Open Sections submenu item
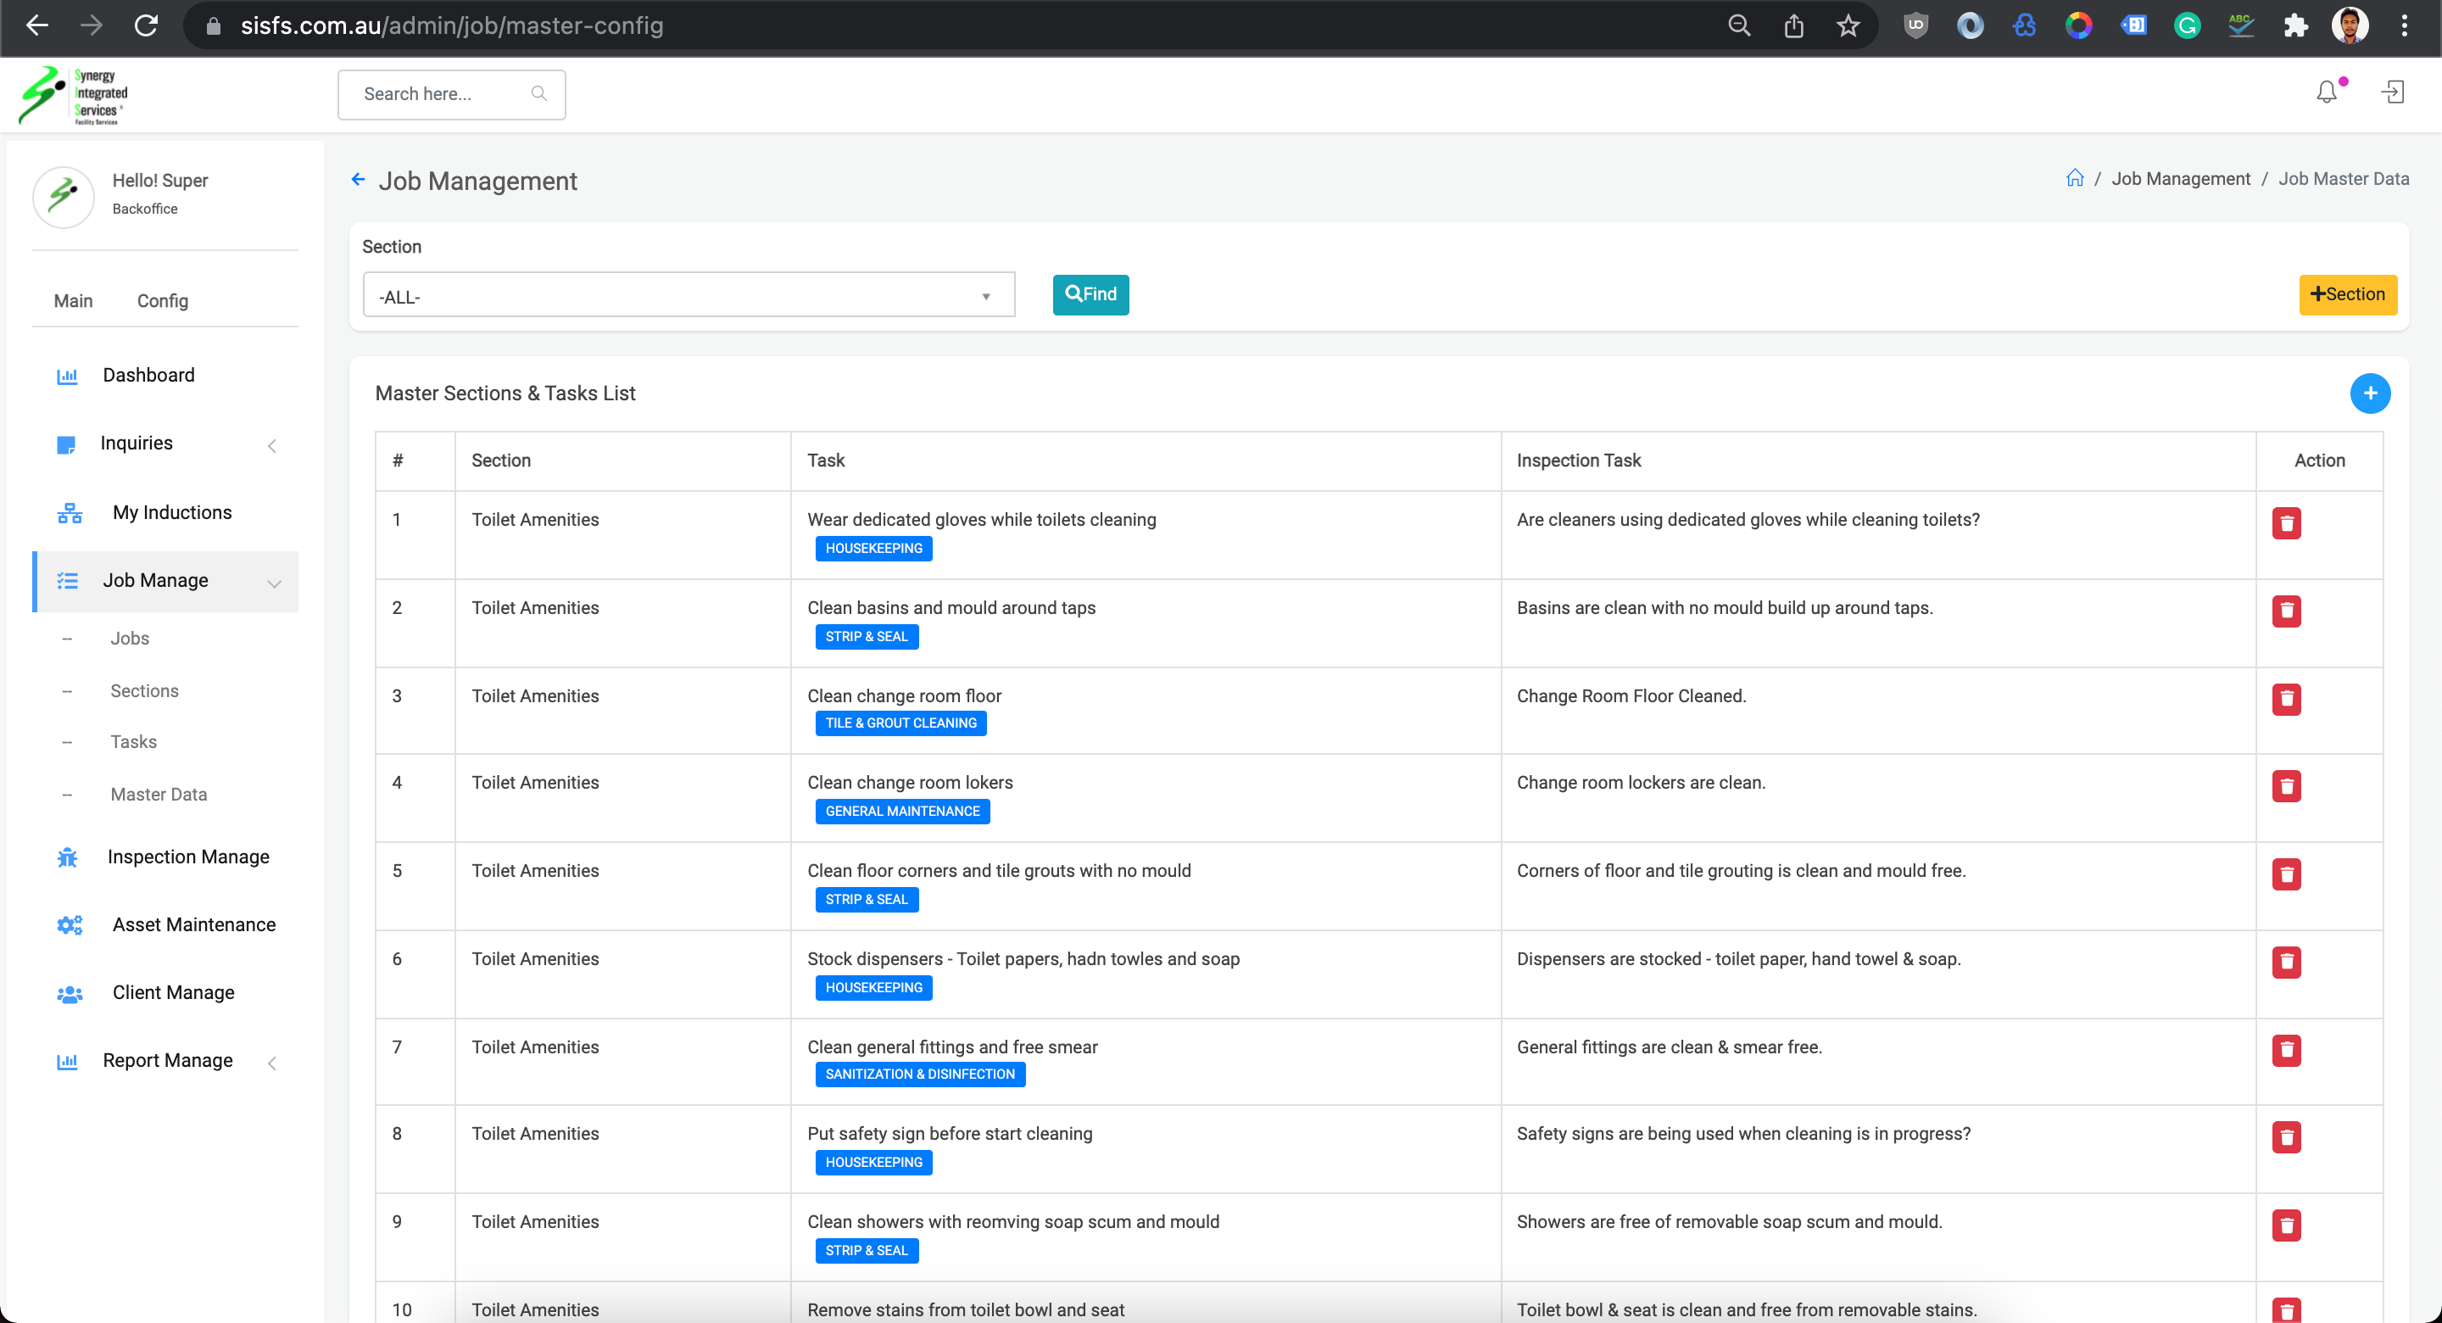 tap(144, 690)
